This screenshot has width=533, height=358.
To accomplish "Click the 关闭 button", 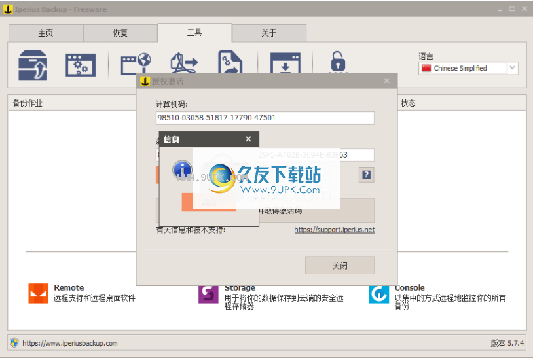I will pos(340,265).
